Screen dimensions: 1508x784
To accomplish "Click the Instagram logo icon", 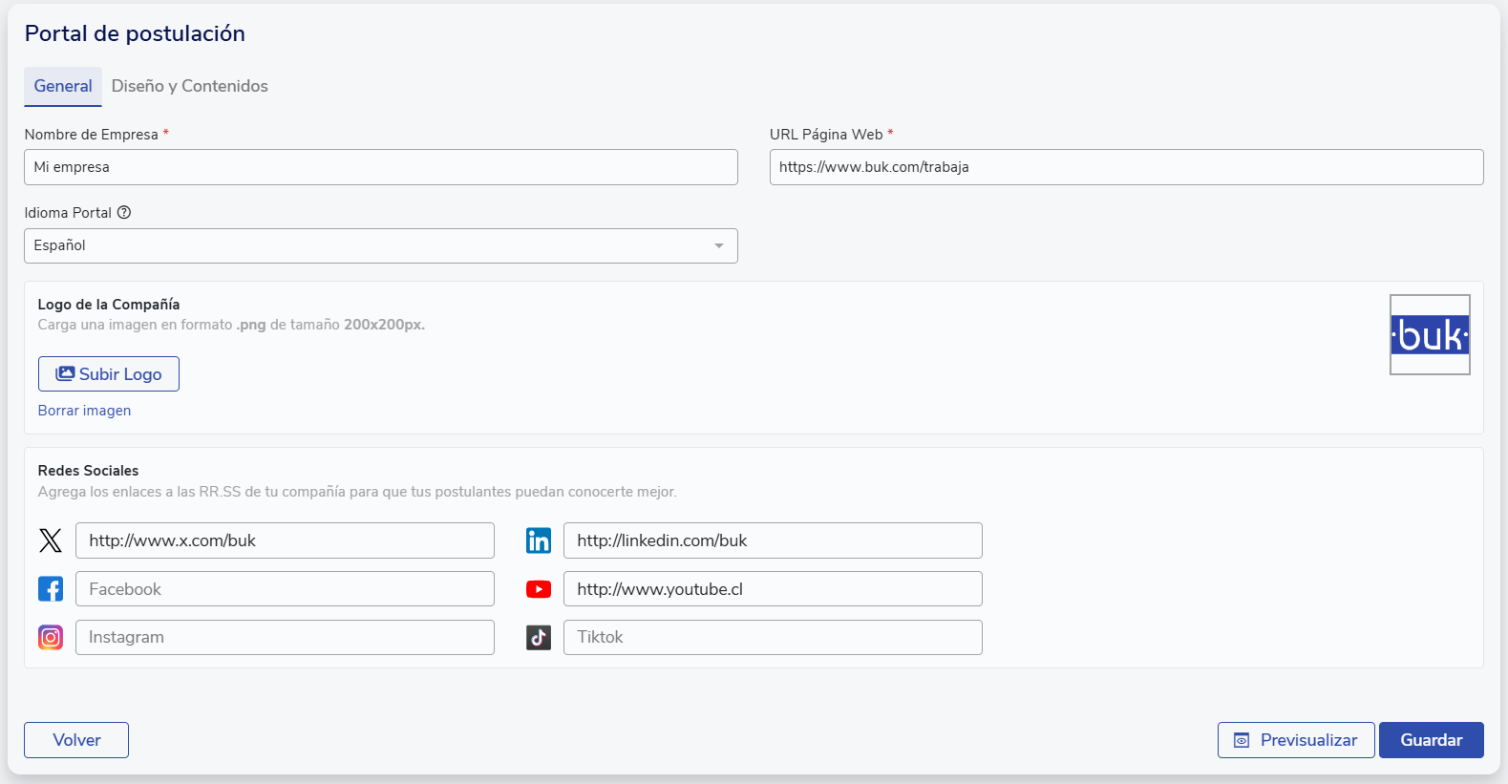I will (51, 637).
